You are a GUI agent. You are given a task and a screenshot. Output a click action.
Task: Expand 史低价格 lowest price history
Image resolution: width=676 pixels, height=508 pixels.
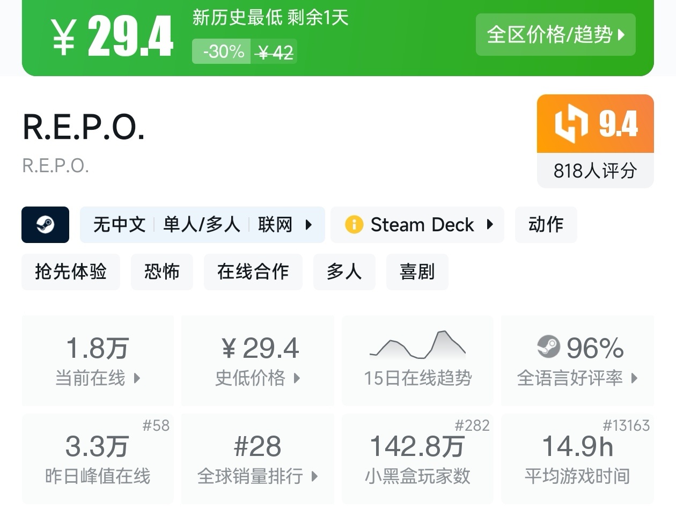[x=297, y=378]
